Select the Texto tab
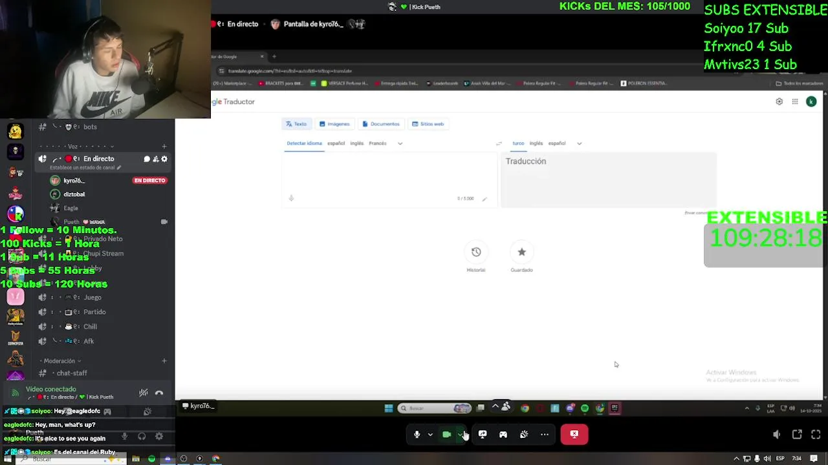 296,124
